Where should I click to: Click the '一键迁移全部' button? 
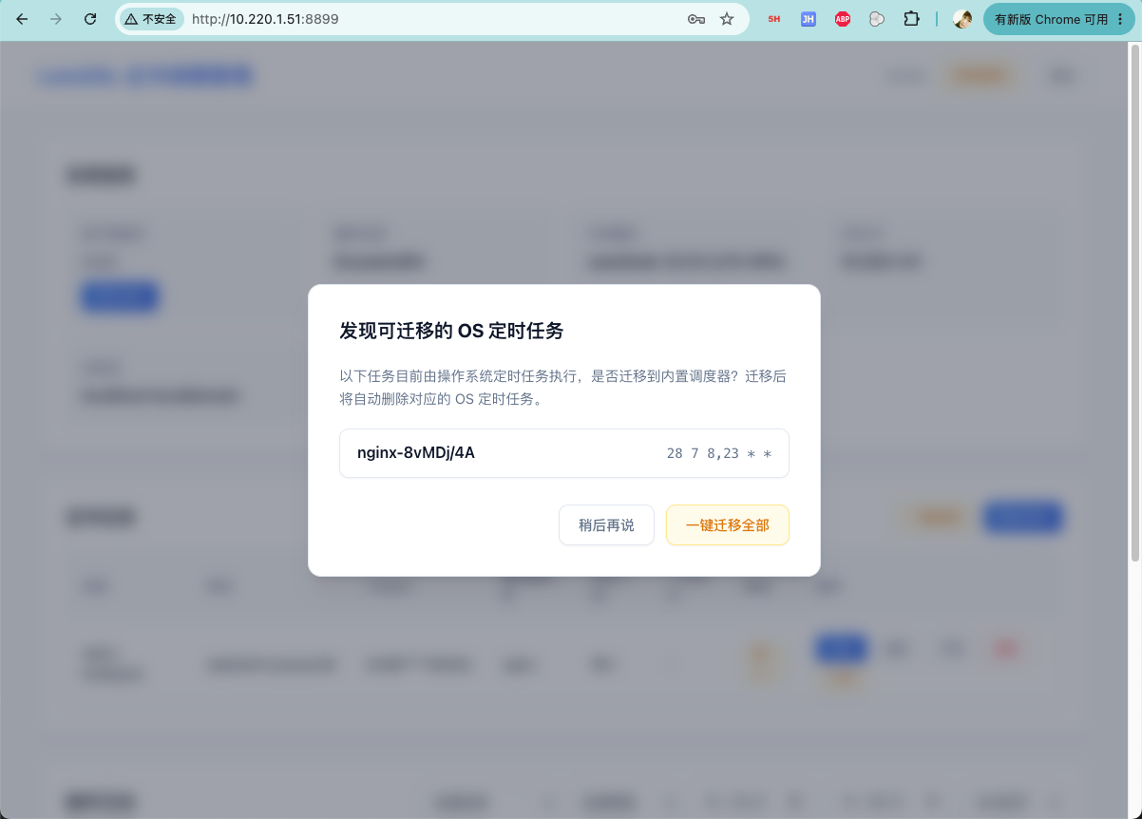pyautogui.click(x=728, y=525)
